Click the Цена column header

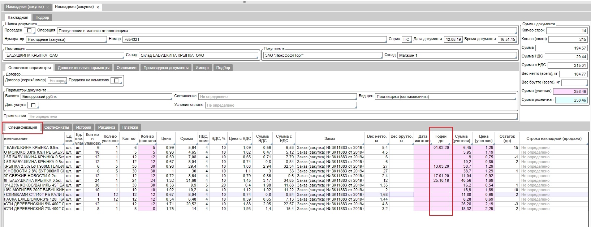pyautogui.click(x=166, y=138)
